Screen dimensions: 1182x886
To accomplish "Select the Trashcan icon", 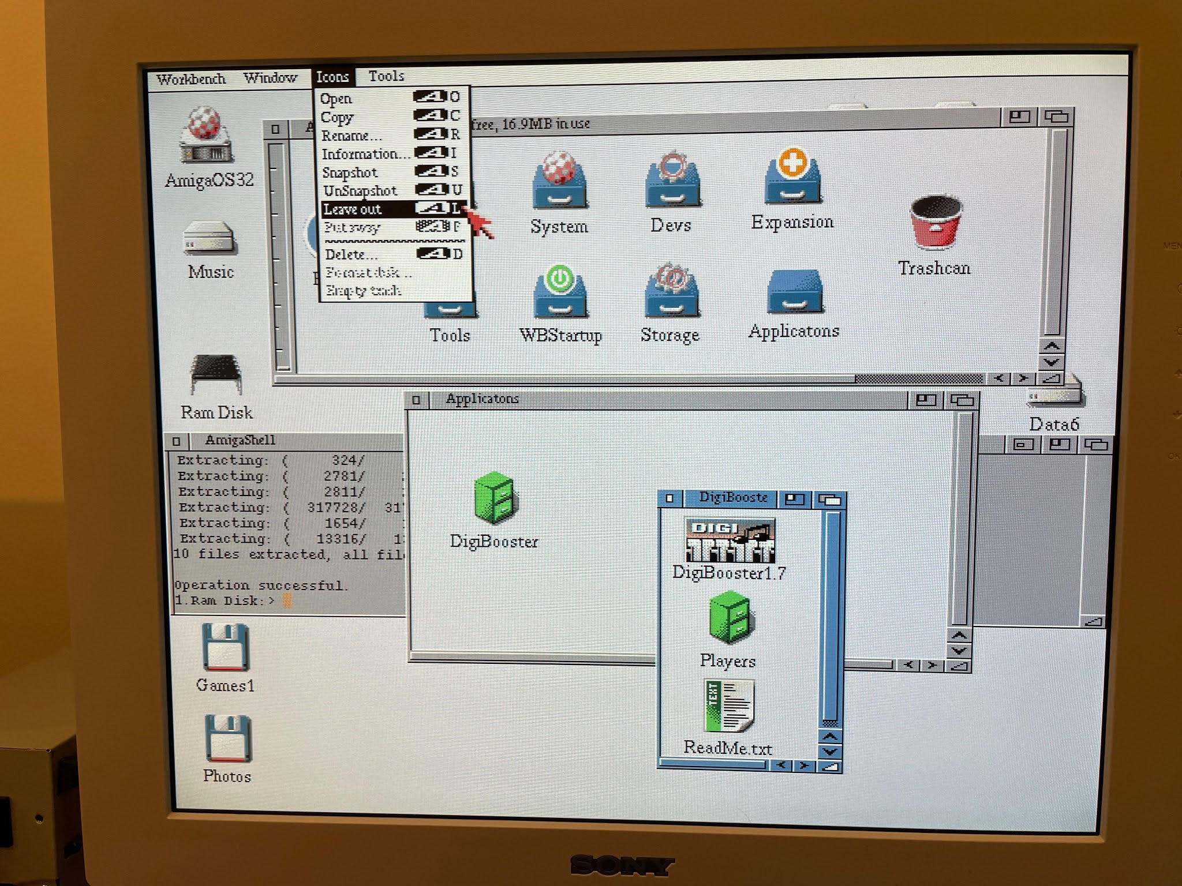I will [x=936, y=223].
